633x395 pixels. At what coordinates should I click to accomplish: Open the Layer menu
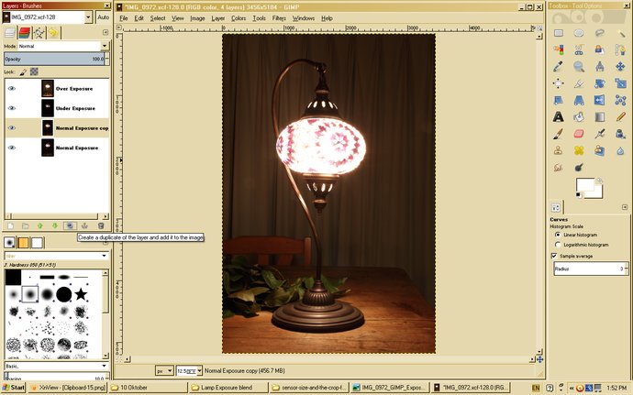click(218, 18)
